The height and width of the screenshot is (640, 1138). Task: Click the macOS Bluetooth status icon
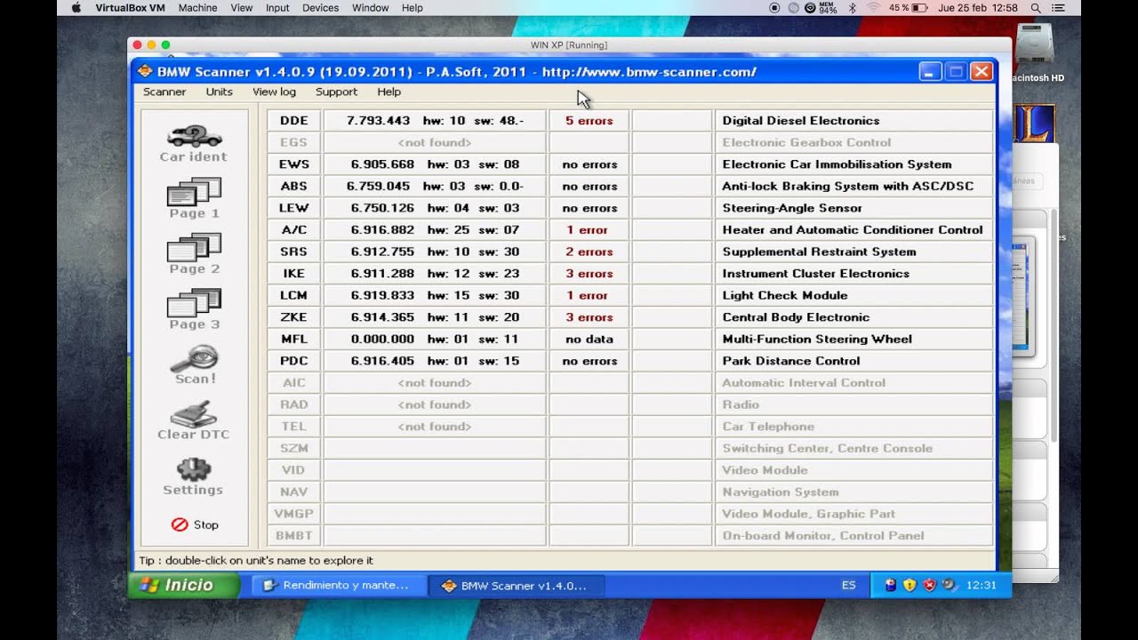point(852,8)
